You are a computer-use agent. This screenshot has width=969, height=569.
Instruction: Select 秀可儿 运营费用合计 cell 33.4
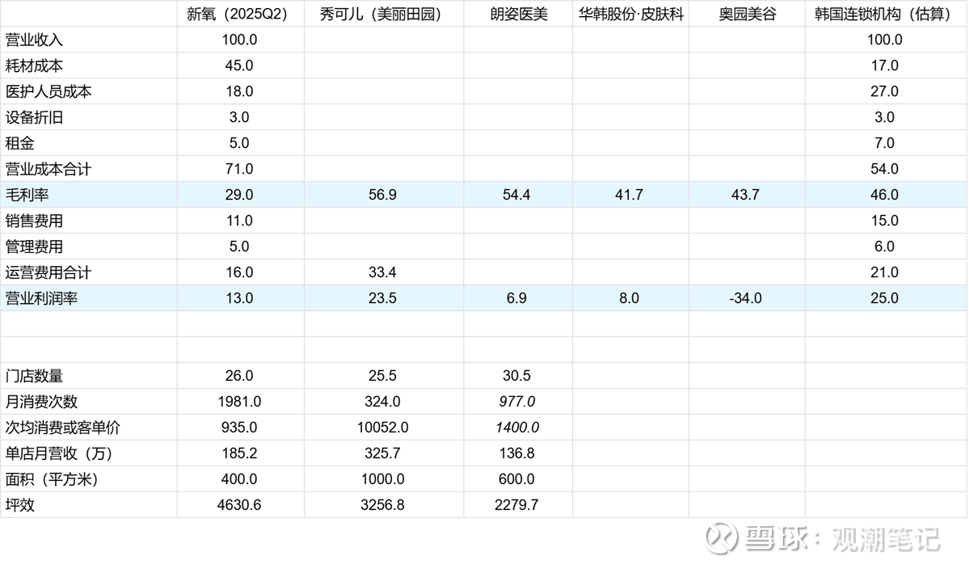coord(382,272)
